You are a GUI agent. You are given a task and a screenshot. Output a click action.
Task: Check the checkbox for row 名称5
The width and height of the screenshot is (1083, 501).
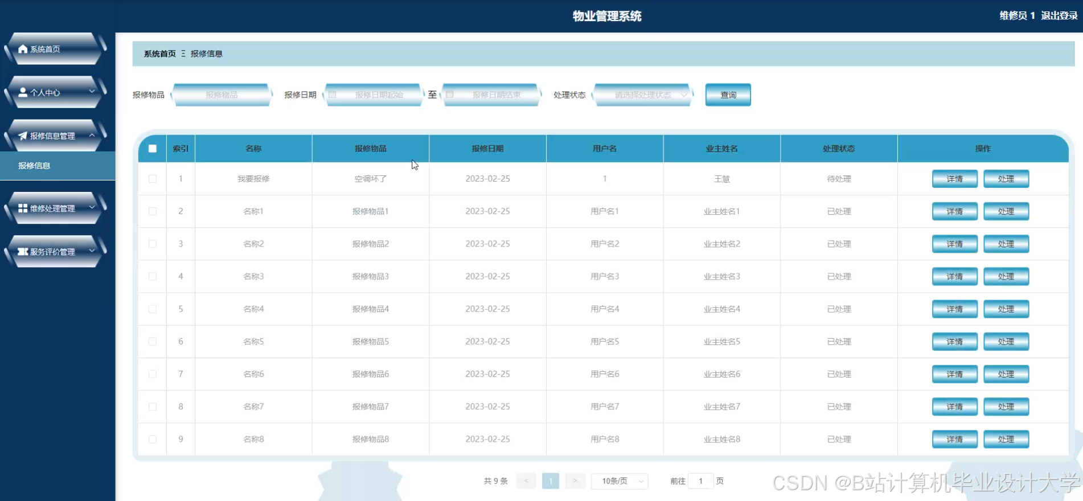click(x=153, y=342)
